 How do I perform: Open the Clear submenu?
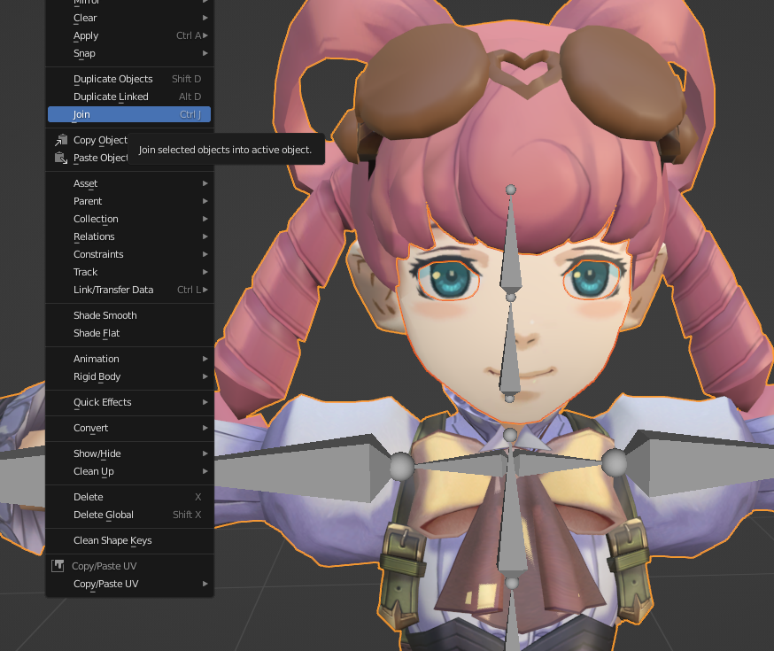[129, 18]
